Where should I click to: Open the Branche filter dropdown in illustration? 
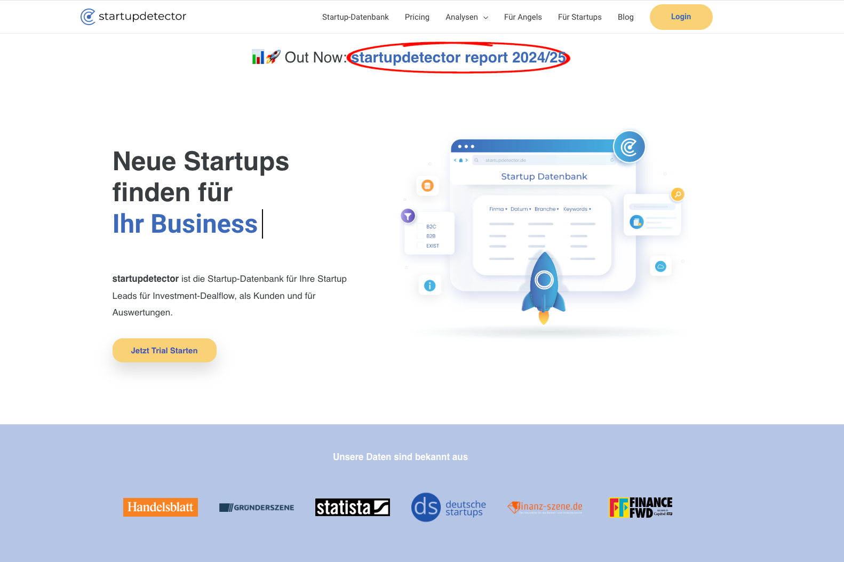pyautogui.click(x=547, y=209)
